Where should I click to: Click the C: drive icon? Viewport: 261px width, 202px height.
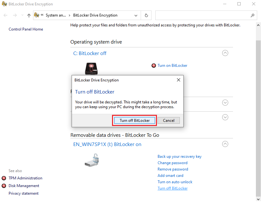click(x=91, y=68)
